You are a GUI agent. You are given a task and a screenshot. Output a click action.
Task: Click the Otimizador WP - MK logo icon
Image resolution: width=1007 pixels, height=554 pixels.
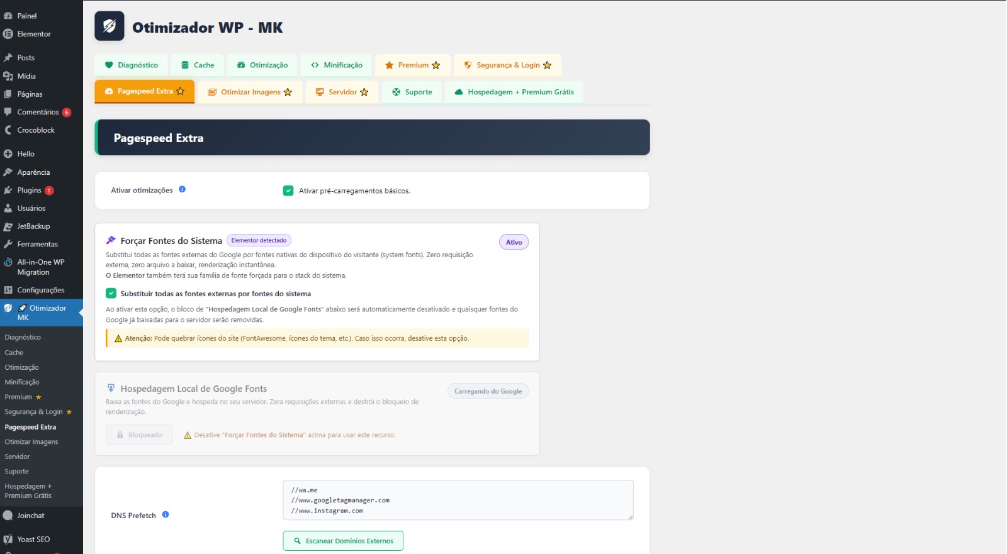110,26
